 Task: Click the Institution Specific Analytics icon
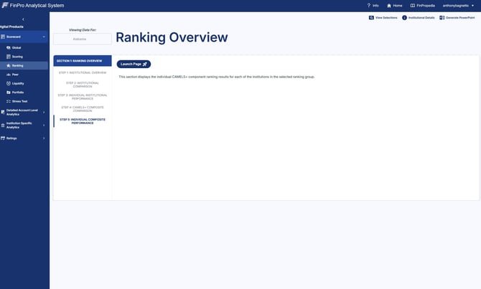(3, 125)
